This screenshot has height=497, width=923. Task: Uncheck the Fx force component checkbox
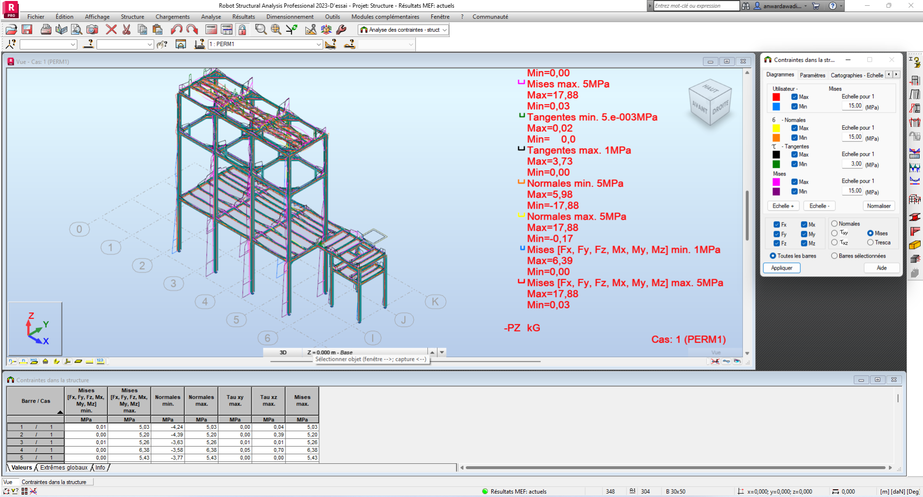tap(776, 224)
